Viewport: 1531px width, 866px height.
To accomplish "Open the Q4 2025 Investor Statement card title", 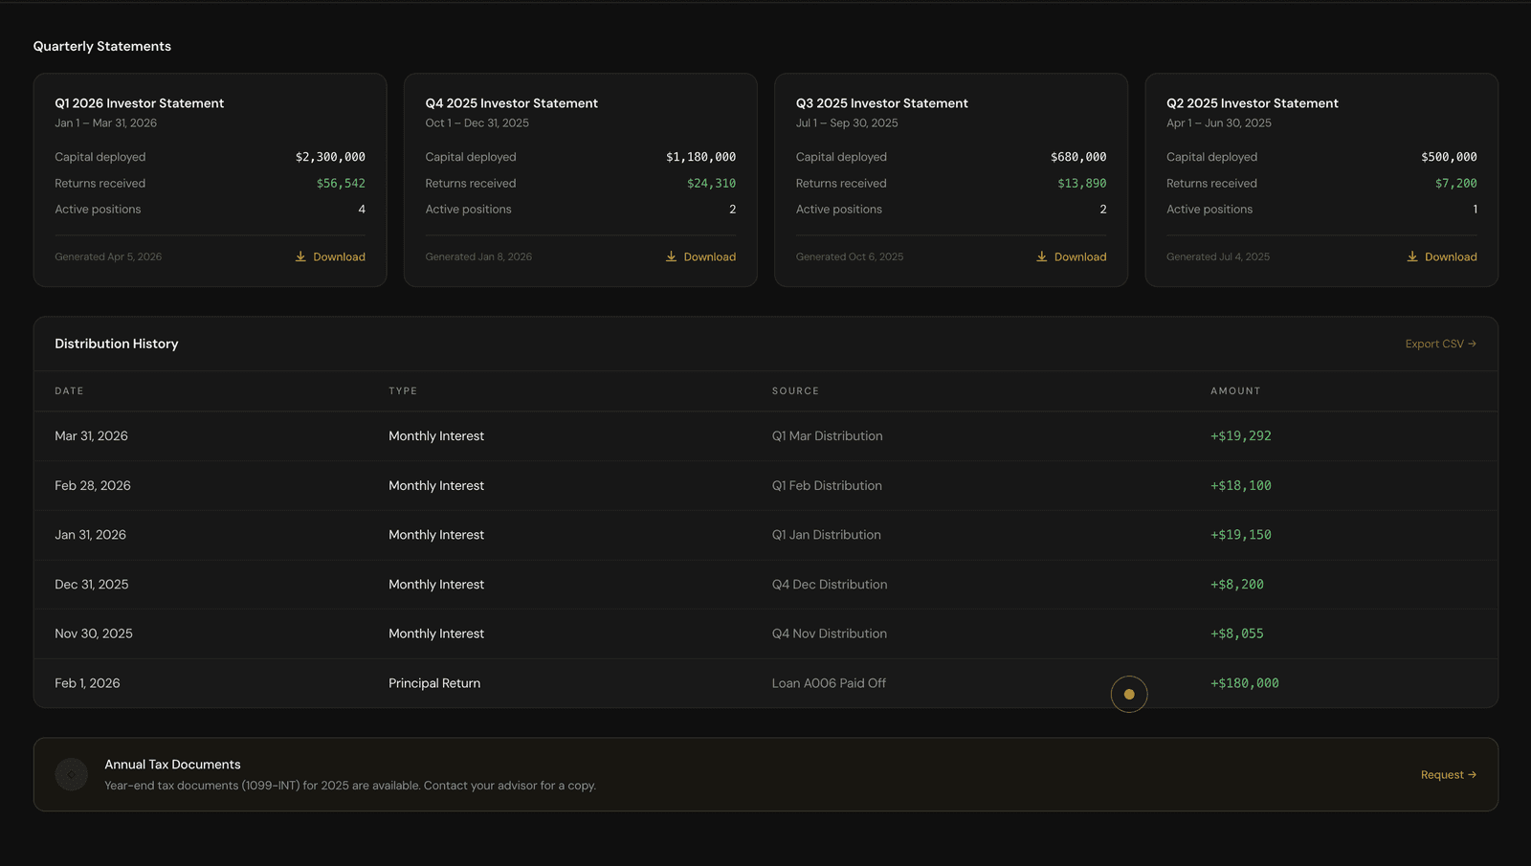I will [511, 103].
